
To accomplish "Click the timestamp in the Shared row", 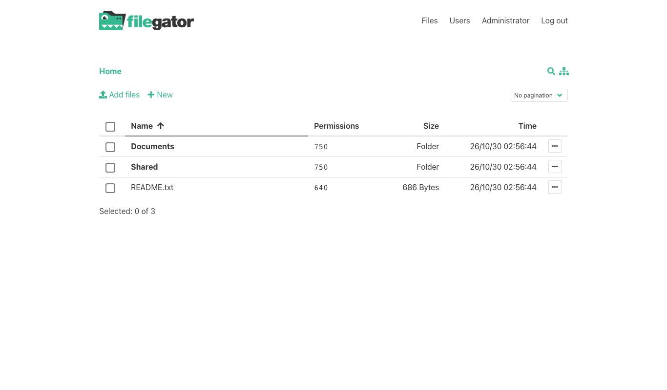I will click(503, 167).
